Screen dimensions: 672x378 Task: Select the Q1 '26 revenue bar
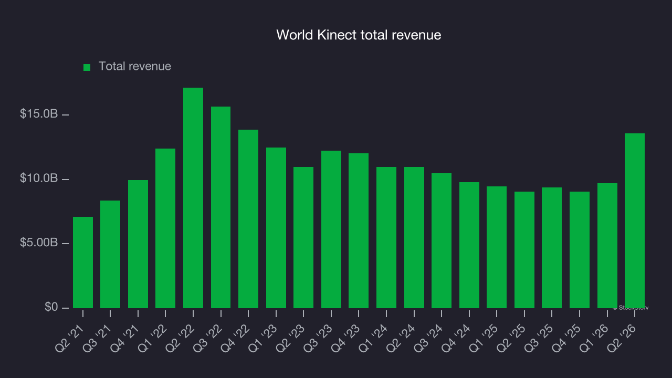607,246
